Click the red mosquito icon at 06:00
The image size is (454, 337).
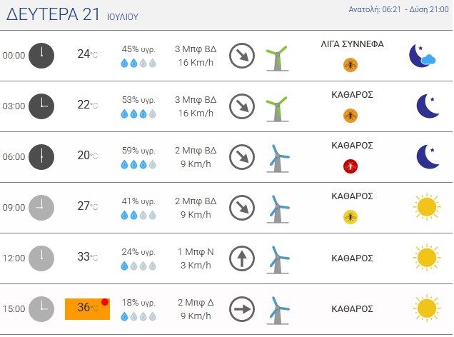click(x=350, y=166)
